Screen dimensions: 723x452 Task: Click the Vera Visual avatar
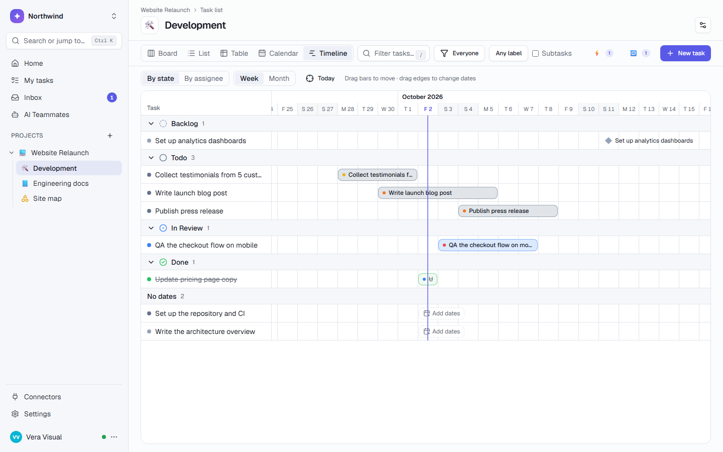point(16,437)
